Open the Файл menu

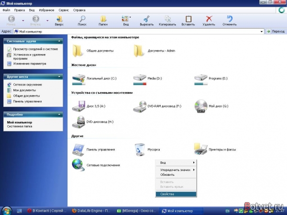click(x=6, y=10)
